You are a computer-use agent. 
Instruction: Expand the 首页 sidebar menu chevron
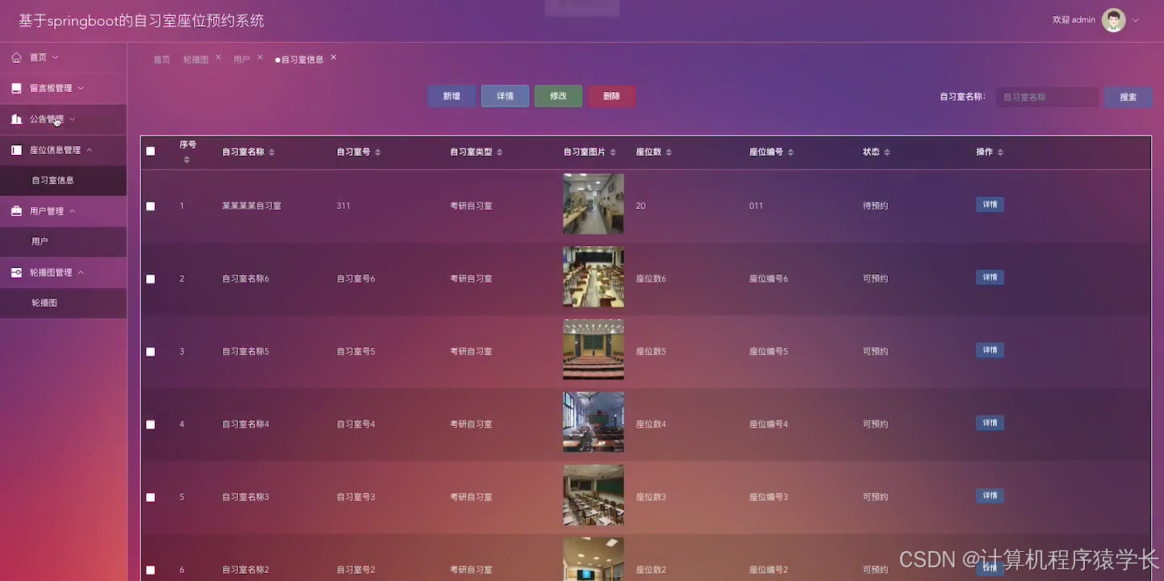pos(55,57)
